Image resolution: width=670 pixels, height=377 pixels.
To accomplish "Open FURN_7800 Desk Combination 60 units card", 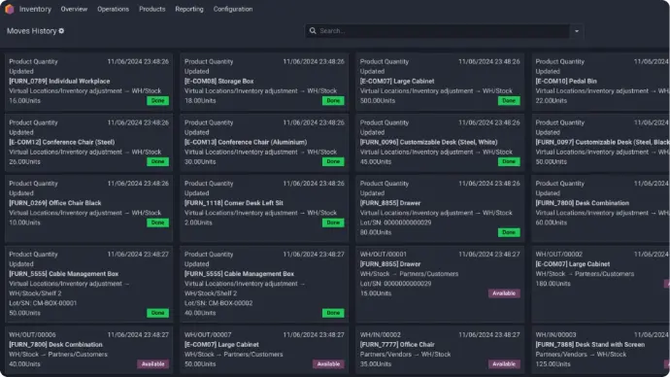I will tap(601, 208).
